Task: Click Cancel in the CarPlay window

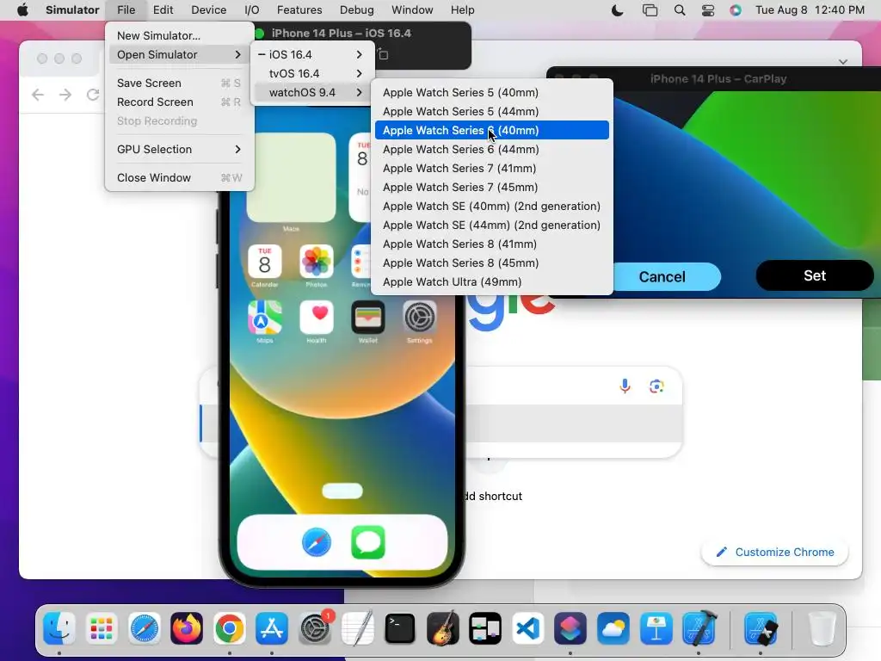Action: [x=662, y=276]
